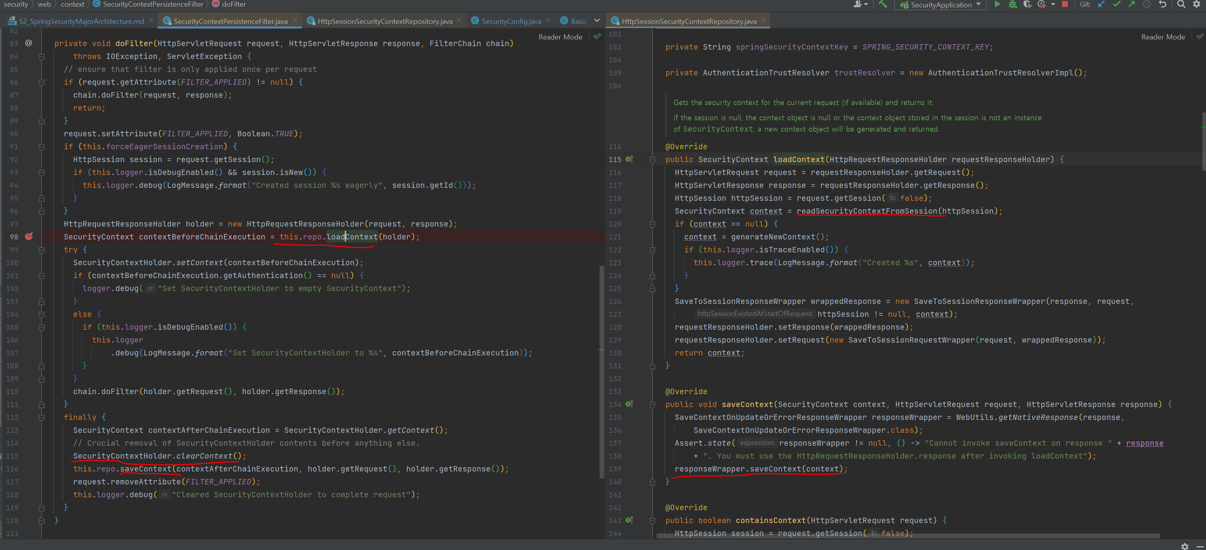Click the doFilter breadcrumb item
Viewport: 1206px width, 550px height.
tap(234, 4)
